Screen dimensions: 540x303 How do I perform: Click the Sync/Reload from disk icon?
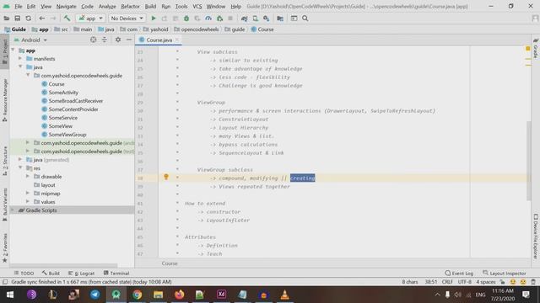click(x=28, y=19)
